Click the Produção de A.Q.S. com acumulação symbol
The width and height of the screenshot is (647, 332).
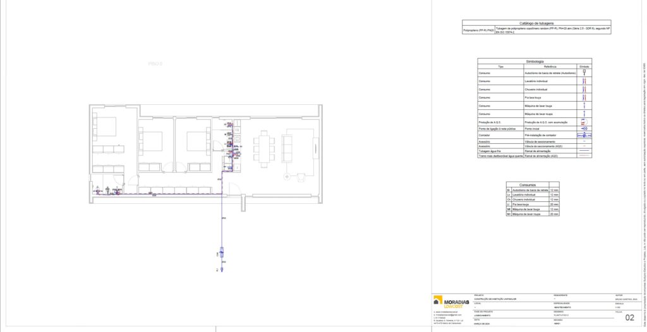coord(584,122)
